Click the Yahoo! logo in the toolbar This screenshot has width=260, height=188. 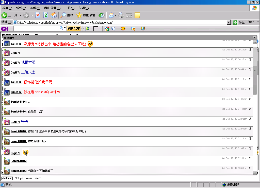[5, 29]
